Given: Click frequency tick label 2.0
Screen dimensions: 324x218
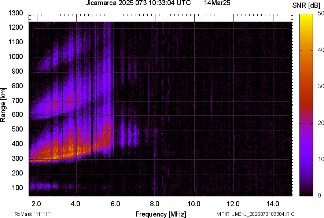Looking at the screenshot, I should [x=36, y=204].
